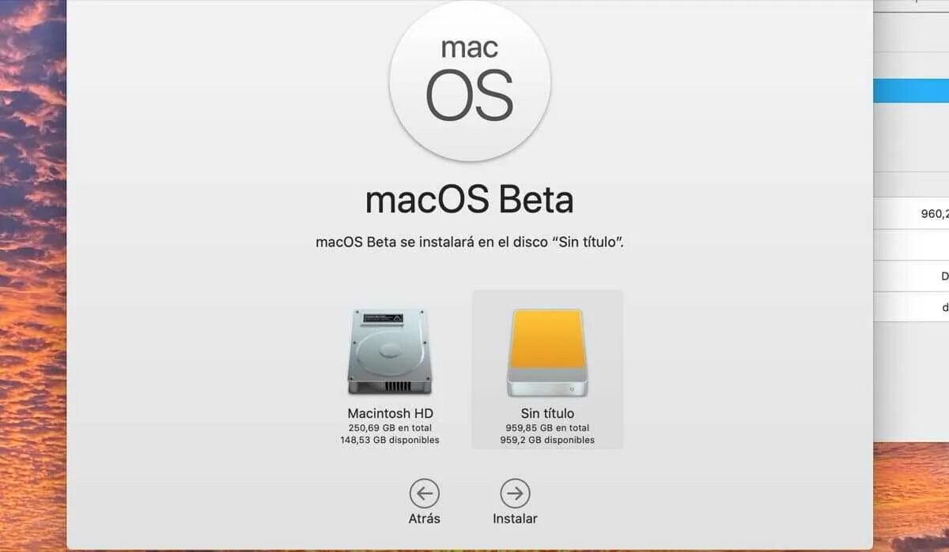Viewport: 949px width, 552px height.
Task: Click the Instalar right arrow circle icon
Action: [515, 494]
